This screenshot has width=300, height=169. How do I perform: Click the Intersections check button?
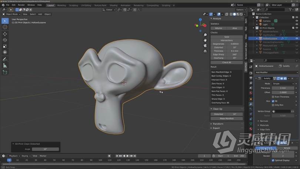pyautogui.click(x=227, y=40)
